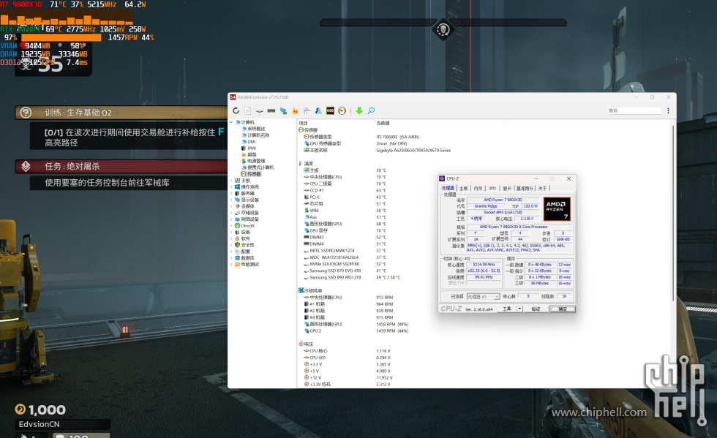Switch to the 内存 tab in CPU-Z
Image resolution: width=717 pixels, height=438 pixels.
[478, 189]
